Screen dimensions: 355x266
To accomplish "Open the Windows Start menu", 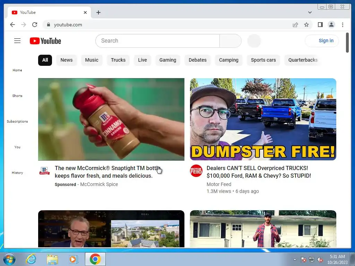I will 9,259.
